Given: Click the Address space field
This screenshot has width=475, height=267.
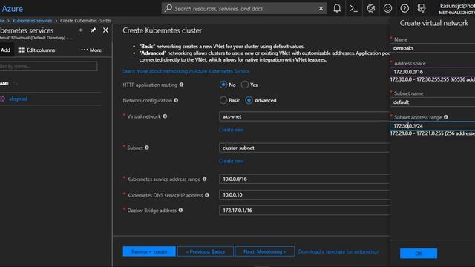Looking at the screenshot, I should 432,72.
